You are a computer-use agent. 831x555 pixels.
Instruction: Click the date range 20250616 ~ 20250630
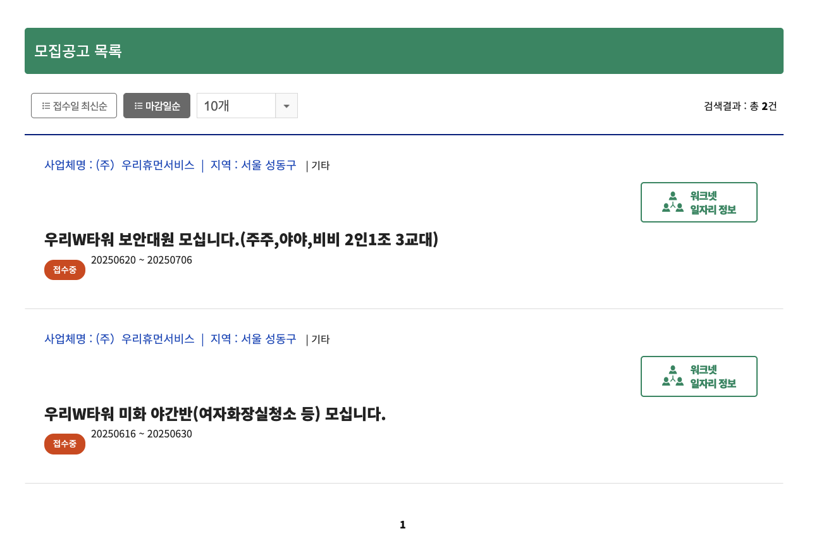[141, 434]
